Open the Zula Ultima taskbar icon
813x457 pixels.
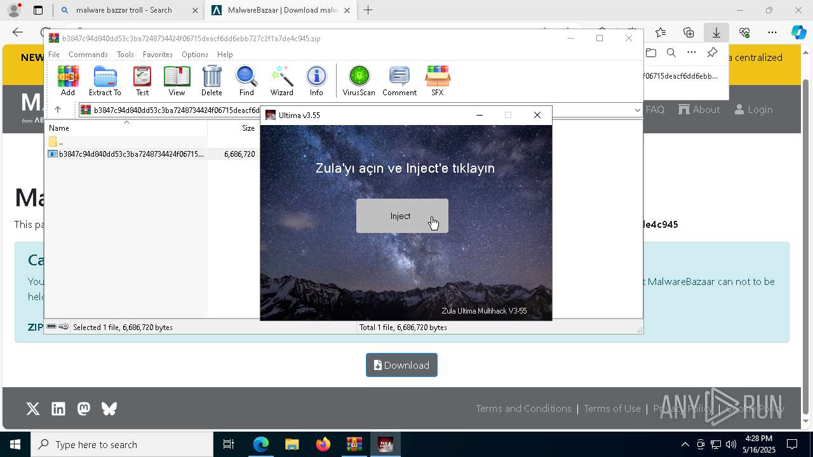pyautogui.click(x=385, y=444)
